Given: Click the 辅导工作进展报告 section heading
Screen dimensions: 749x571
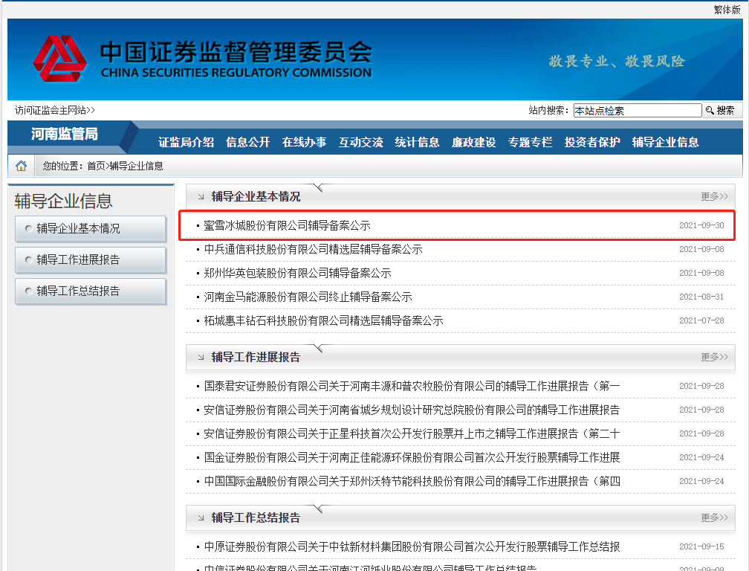Looking at the screenshot, I should 256,357.
